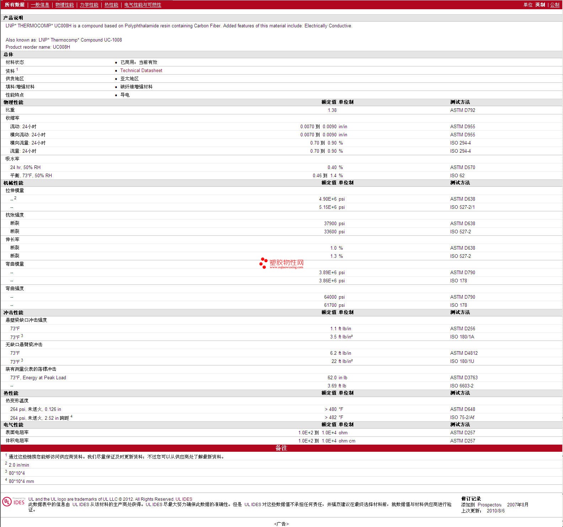Select the 所有数据 tab
The width and height of the screenshot is (563, 527).
click(x=15, y=5)
